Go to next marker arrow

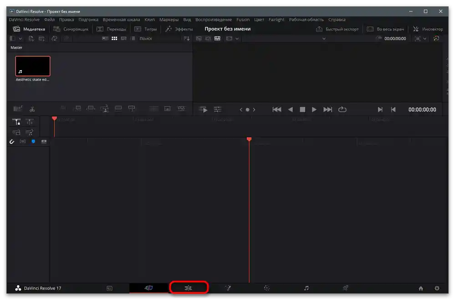(254, 110)
